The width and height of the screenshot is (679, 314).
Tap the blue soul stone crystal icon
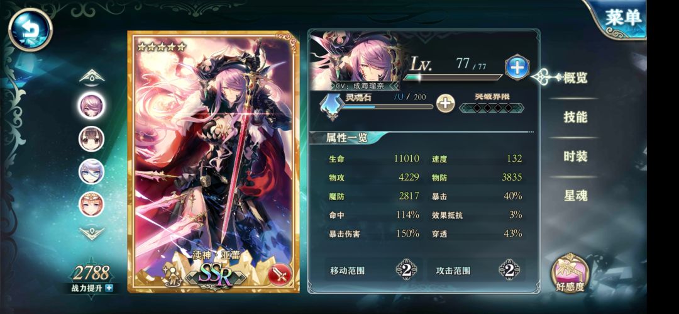point(332,105)
